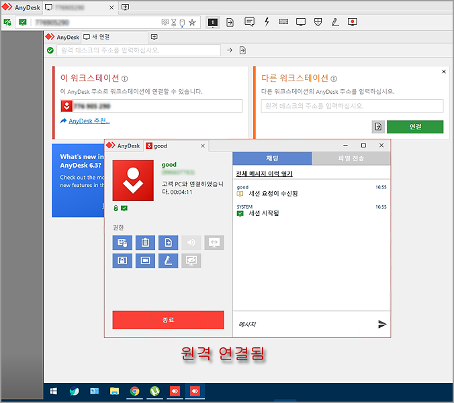454x403 pixels.
Task: Open the chat icon in session toolbar
Action: (249, 22)
